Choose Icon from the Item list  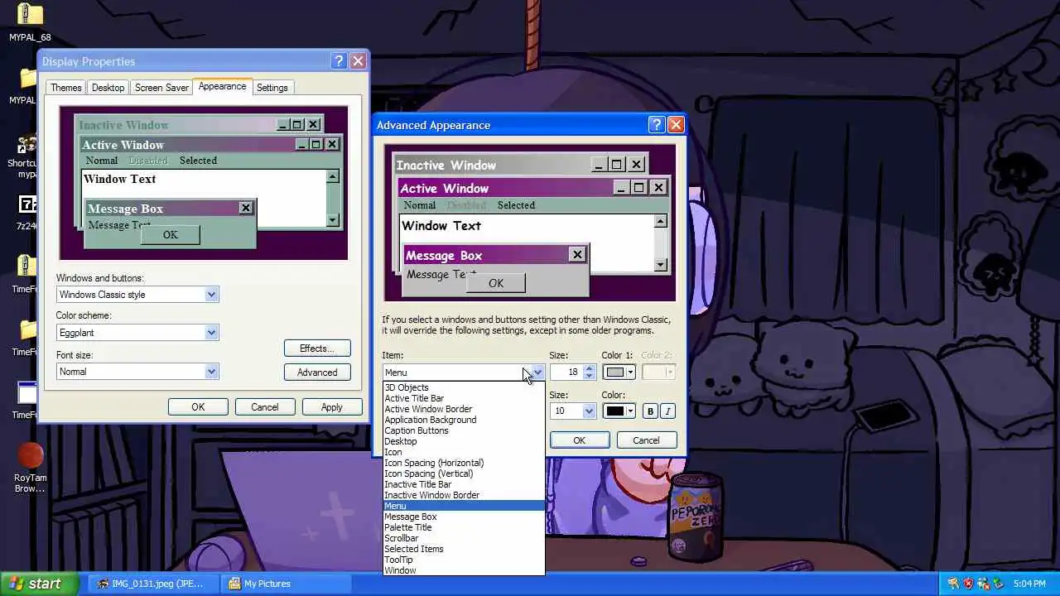point(464,452)
